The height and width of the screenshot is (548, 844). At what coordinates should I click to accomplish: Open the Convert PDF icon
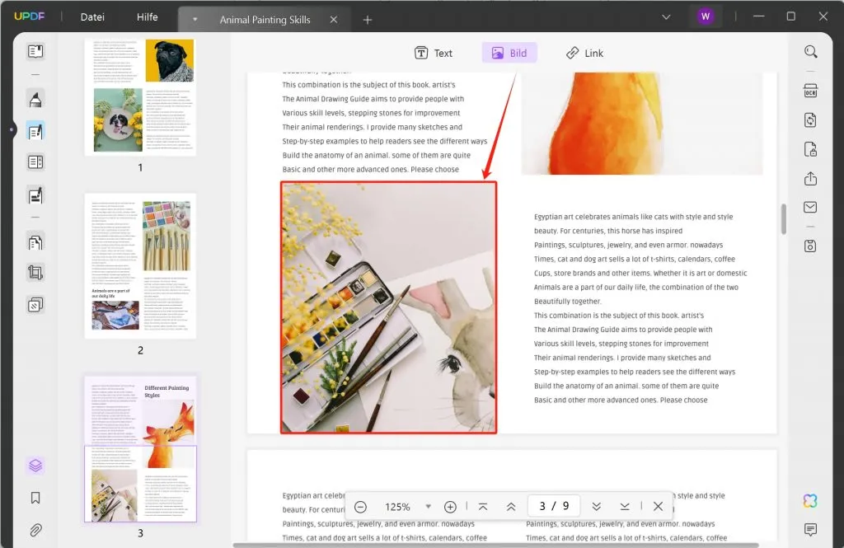pyautogui.click(x=811, y=119)
